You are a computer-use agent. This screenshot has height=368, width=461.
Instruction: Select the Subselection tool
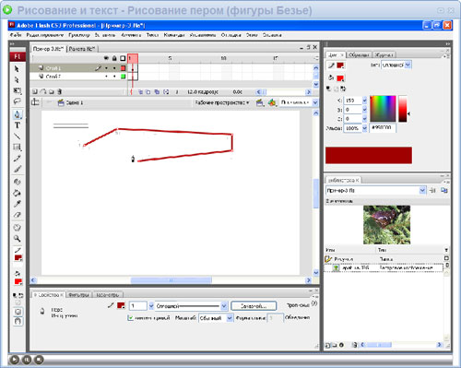pos(17,80)
